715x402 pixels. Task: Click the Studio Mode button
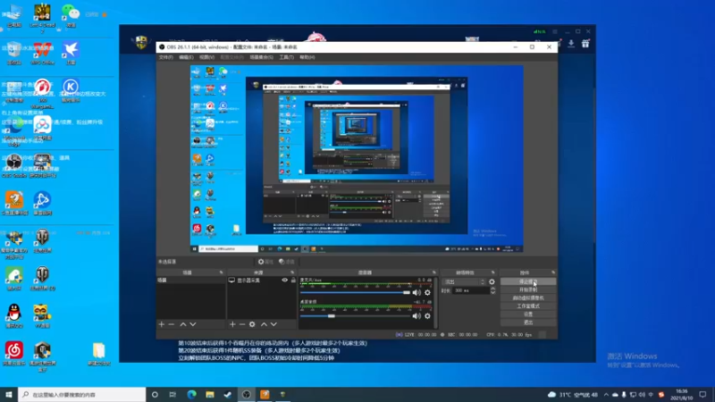528,306
